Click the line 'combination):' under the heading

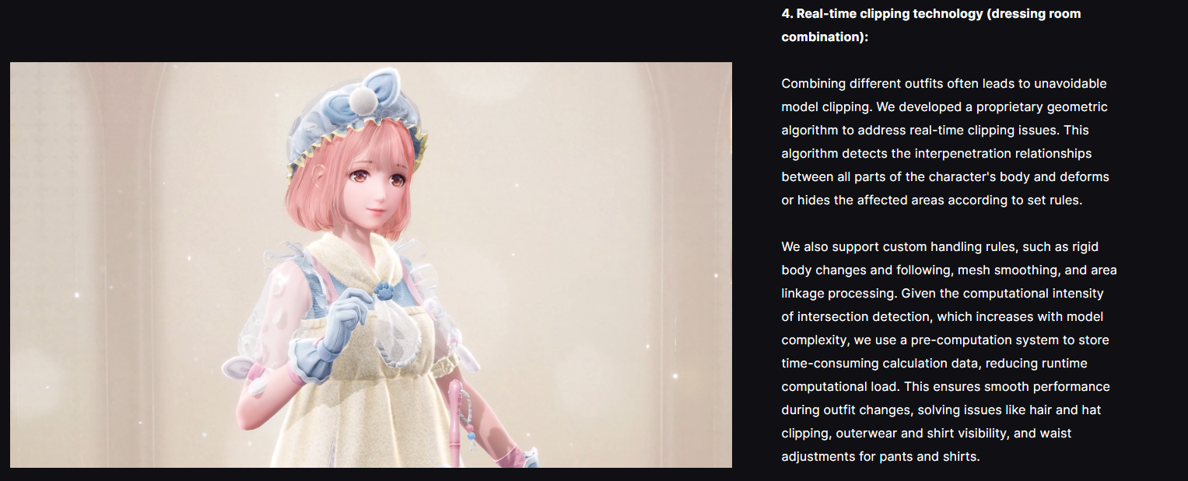(825, 37)
